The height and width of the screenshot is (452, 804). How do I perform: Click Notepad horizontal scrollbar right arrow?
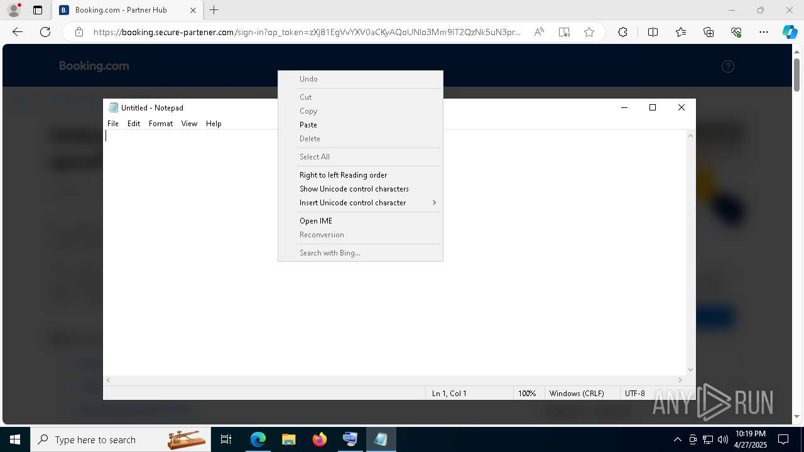pos(680,380)
